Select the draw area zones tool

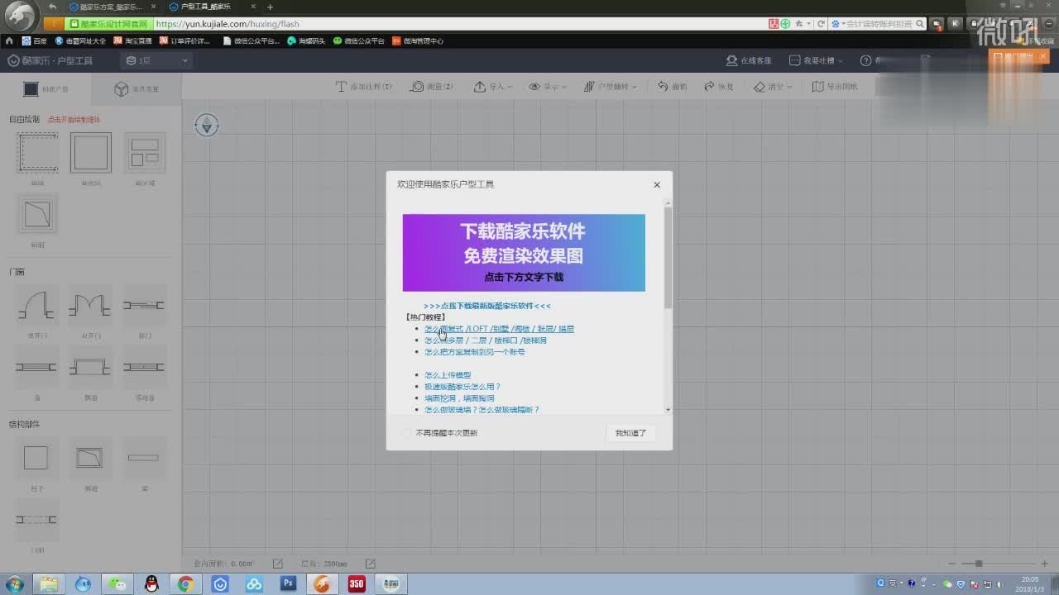(x=145, y=153)
